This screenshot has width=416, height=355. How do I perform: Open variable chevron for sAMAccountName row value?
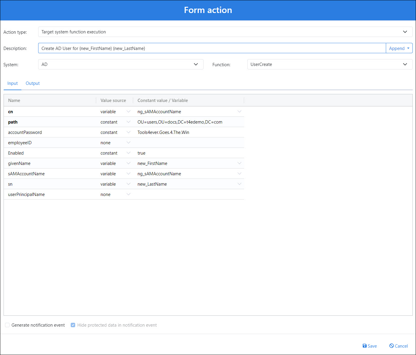point(239,174)
